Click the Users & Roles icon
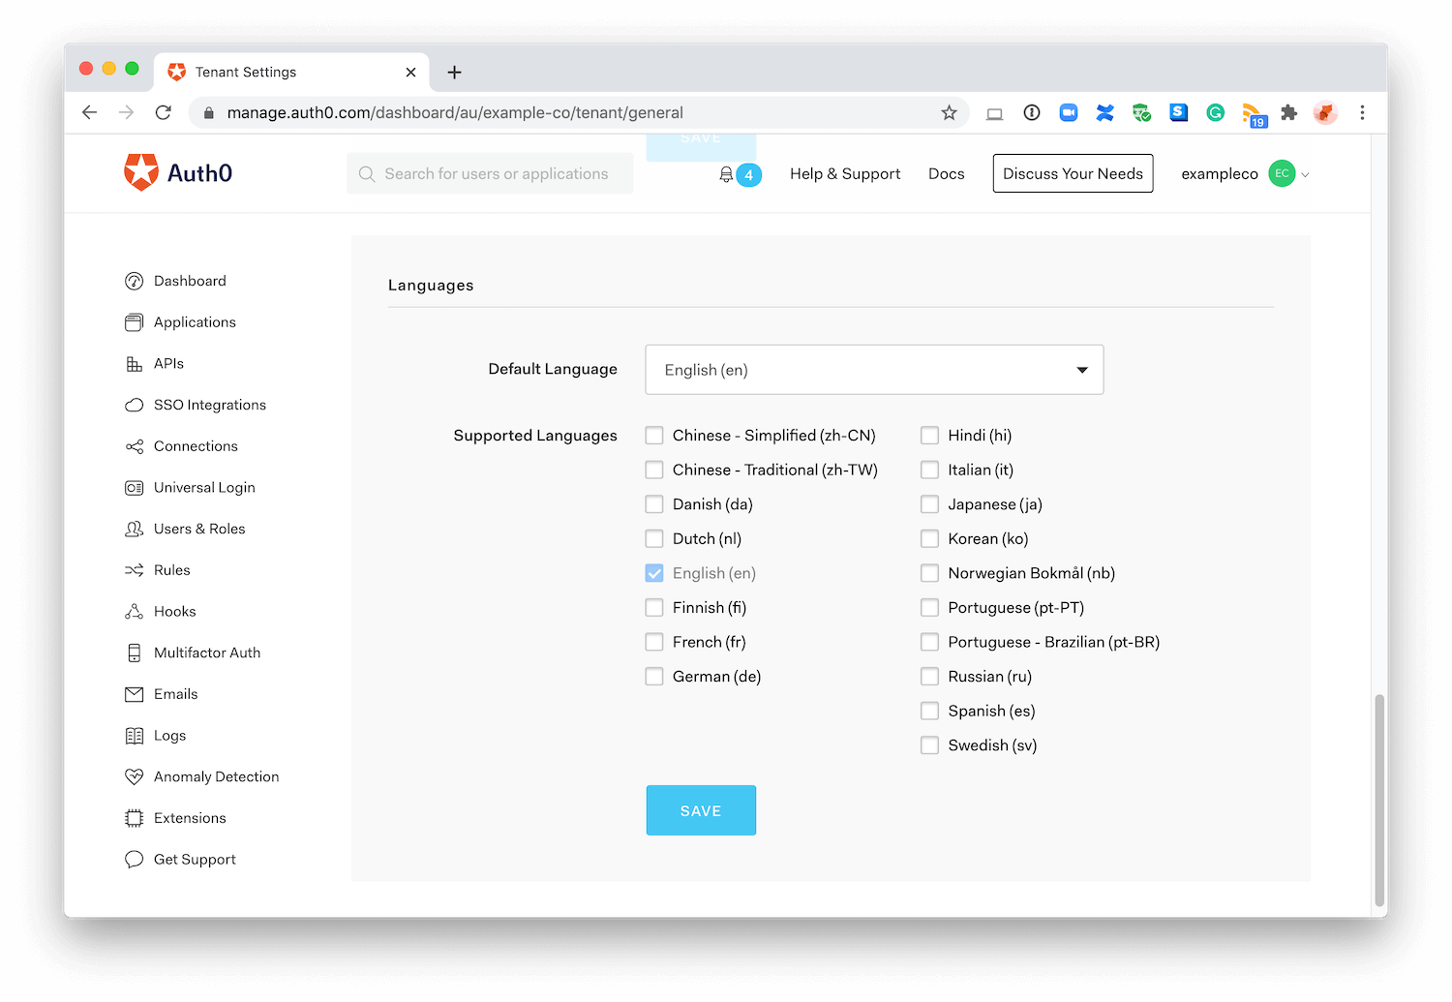Viewport: 1452px width, 1002px height. tap(134, 529)
